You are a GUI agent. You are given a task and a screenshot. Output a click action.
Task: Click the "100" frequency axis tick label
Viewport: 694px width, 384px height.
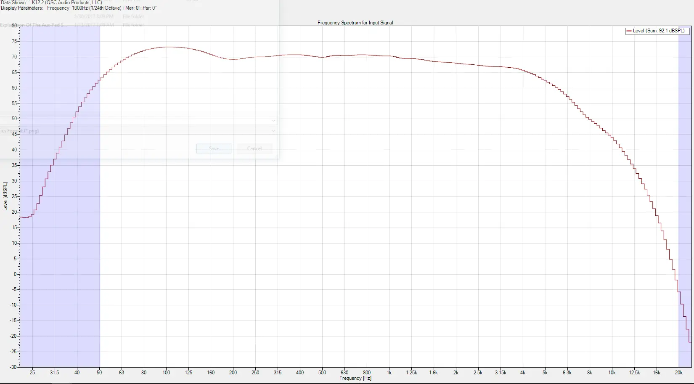coord(166,372)
